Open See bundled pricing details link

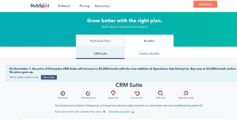184,105
